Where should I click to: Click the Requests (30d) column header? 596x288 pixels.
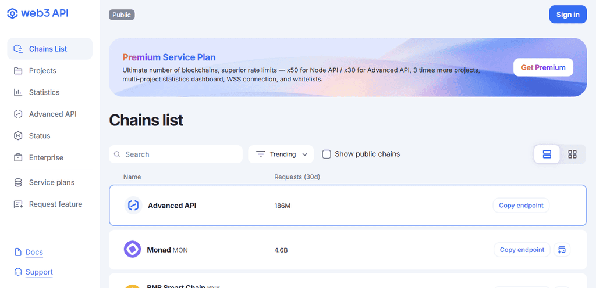297,177
